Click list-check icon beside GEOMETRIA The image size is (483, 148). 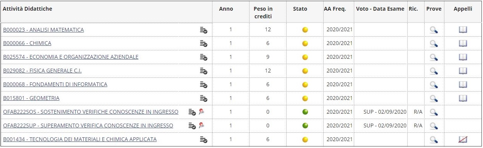[204, 98]
